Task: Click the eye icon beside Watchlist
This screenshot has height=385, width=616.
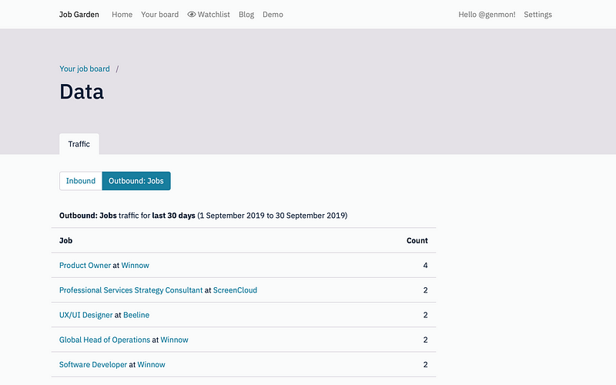Action: coord(191,15)
